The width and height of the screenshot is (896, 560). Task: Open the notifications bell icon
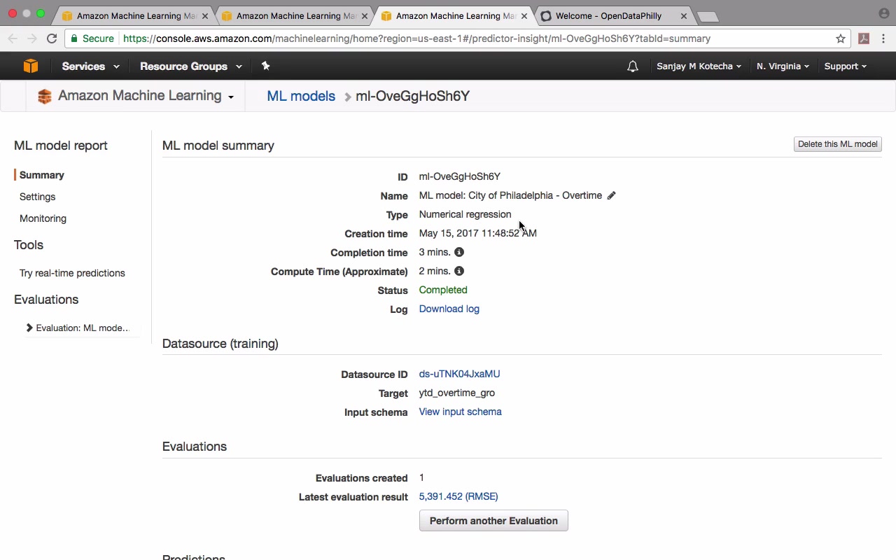coord(632,66)
